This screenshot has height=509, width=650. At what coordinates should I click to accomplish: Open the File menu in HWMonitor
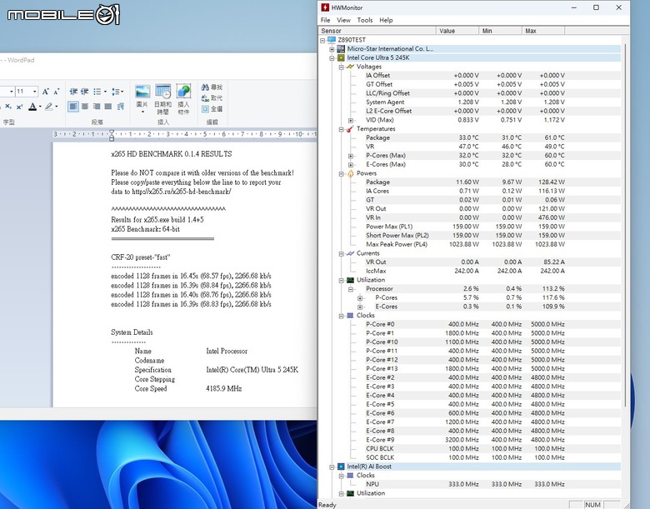pos(325,20)
